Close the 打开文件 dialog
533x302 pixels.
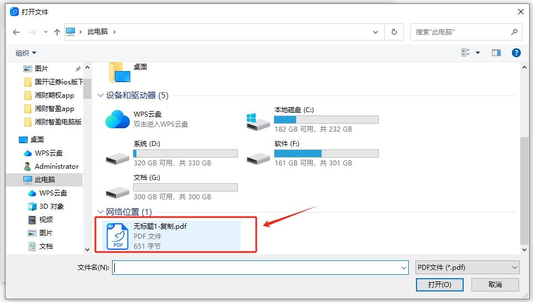click(520, 12)
